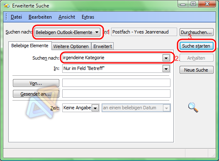Open the Extras menu

[x=88, y=17]
